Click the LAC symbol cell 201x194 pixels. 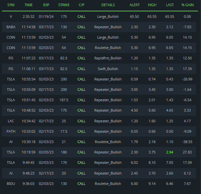point(11,121)
